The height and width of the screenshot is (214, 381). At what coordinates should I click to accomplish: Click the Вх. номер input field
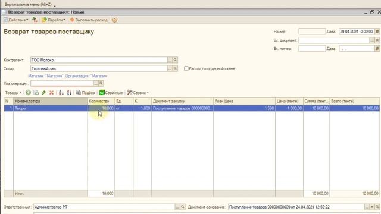312,49
